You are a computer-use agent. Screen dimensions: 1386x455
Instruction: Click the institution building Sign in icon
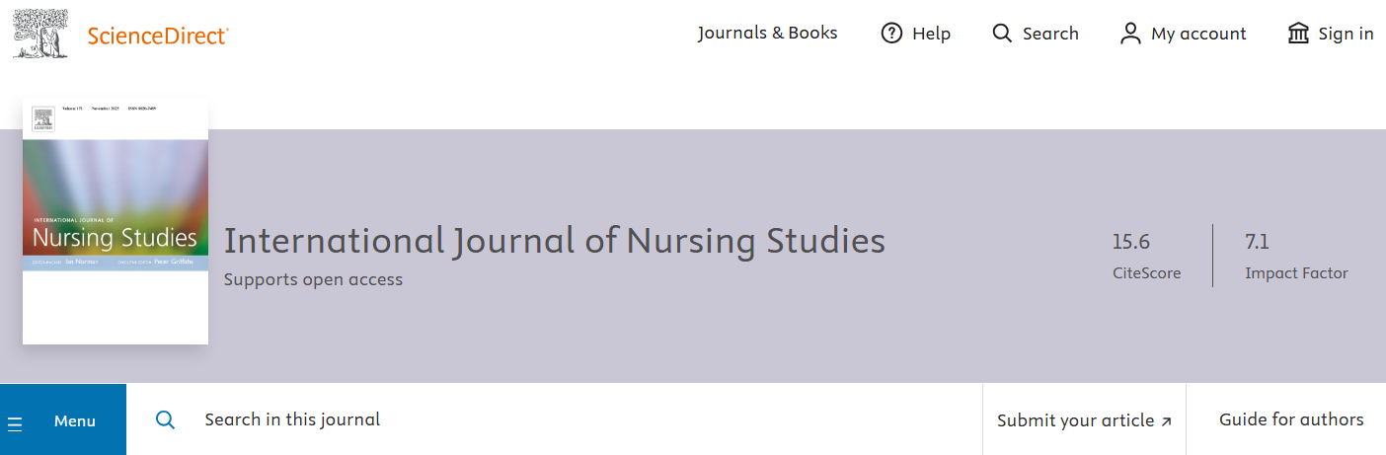point(1298,34)
